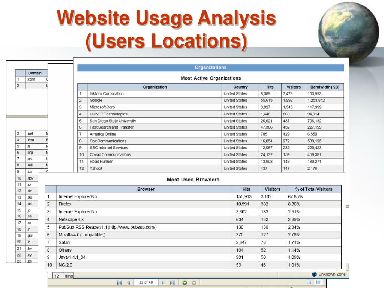This screenshot has width=384, height=288.
Task: Click the single page view icon
Action: pos(309,282)
